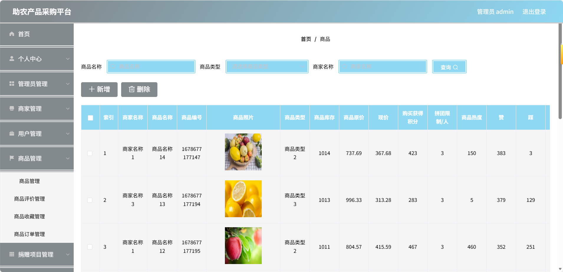Open the lemon photo thumbnail
This screenshot has height=272, width=563.
243,199
